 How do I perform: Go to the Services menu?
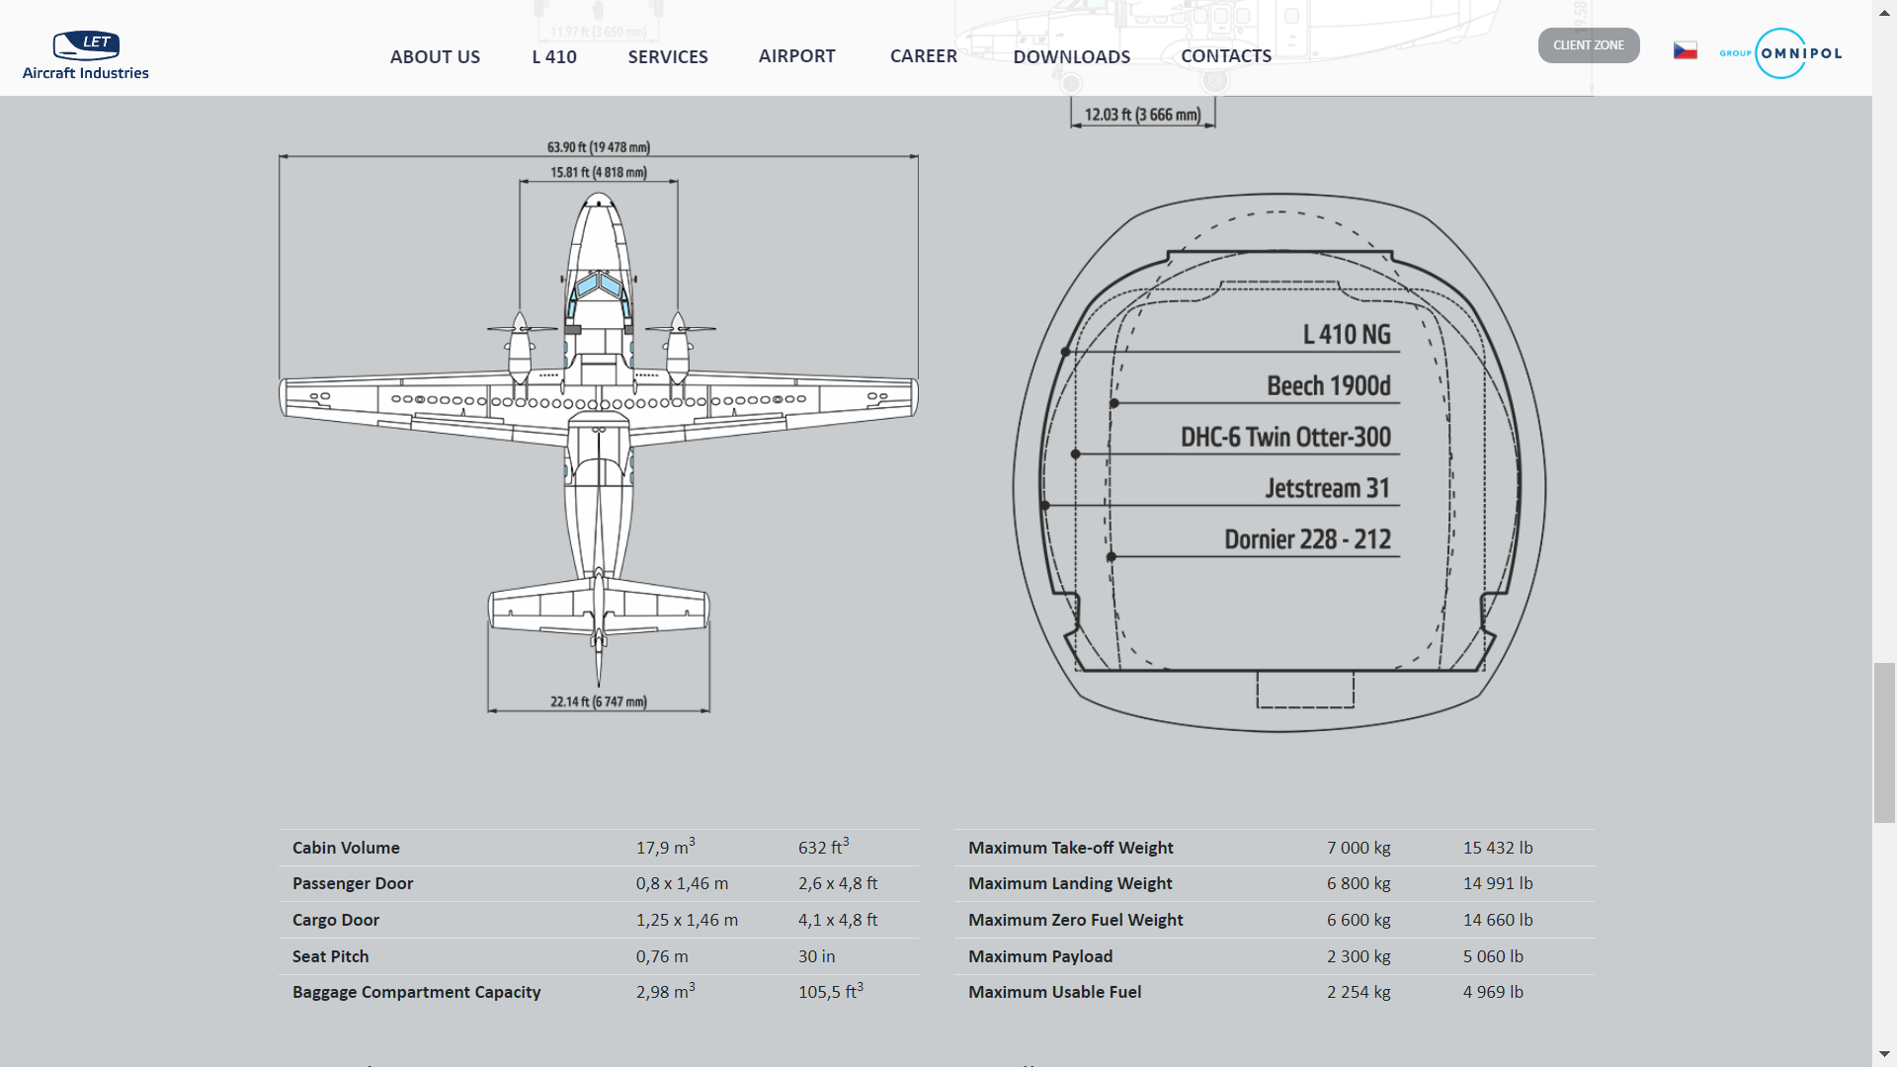[668, 56]
